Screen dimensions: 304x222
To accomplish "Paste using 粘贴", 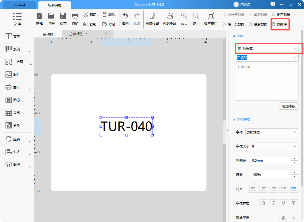I will click(109, 24).
